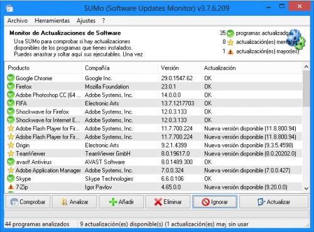Sort by the Compañía column header
This screenshot has width=314, height=232.
120,68
